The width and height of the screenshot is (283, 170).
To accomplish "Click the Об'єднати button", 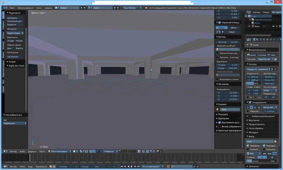I will [15, 29].
